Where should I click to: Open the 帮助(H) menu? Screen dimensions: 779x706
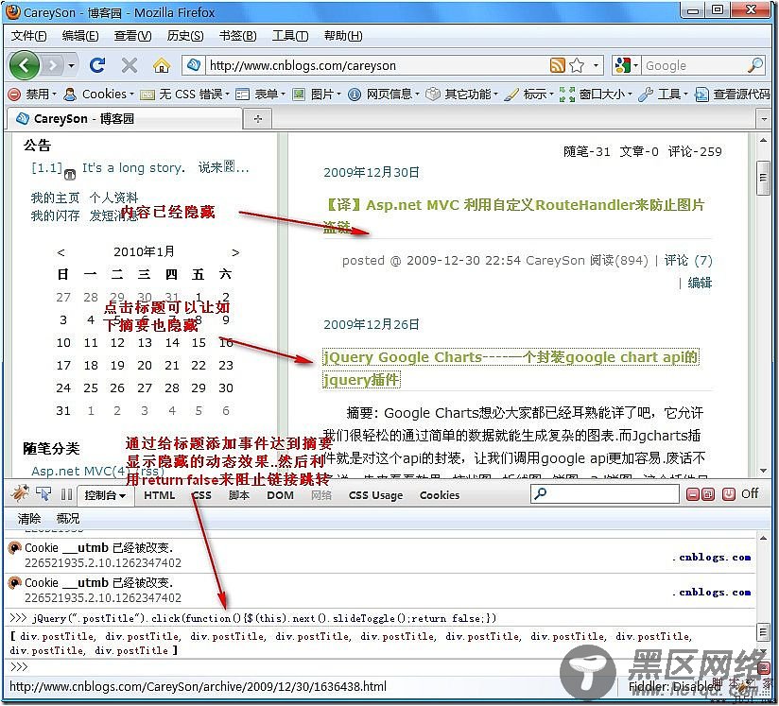(343, 36)
